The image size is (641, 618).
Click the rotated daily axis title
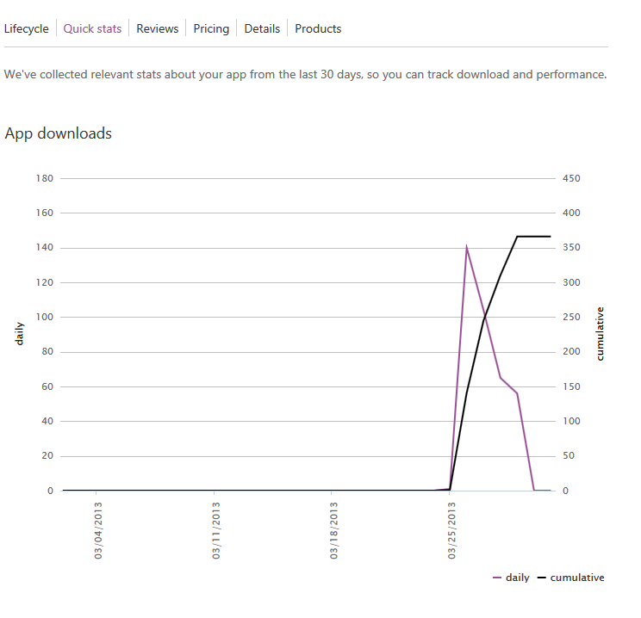[19, 334]
